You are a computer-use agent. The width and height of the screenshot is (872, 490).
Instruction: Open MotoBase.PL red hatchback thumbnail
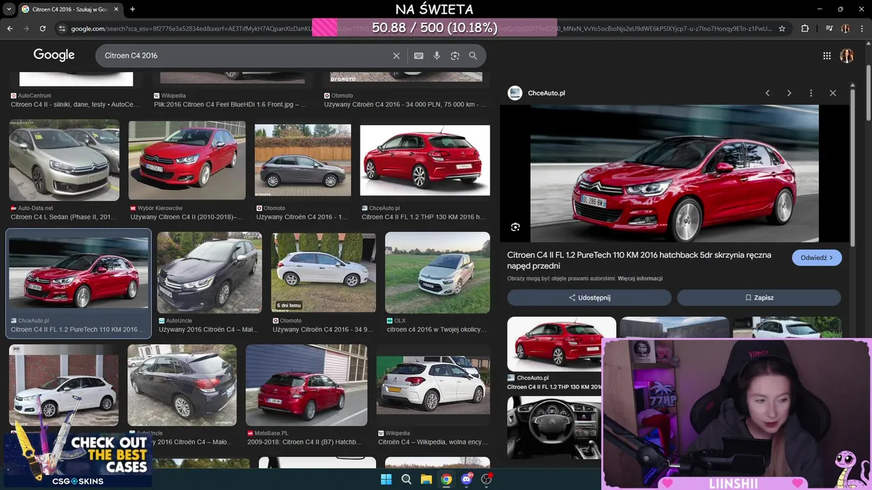click(307, 385)
